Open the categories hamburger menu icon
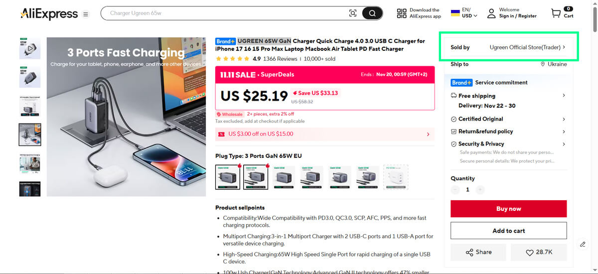This screenshot has height=274, width=598. point(86,14)
